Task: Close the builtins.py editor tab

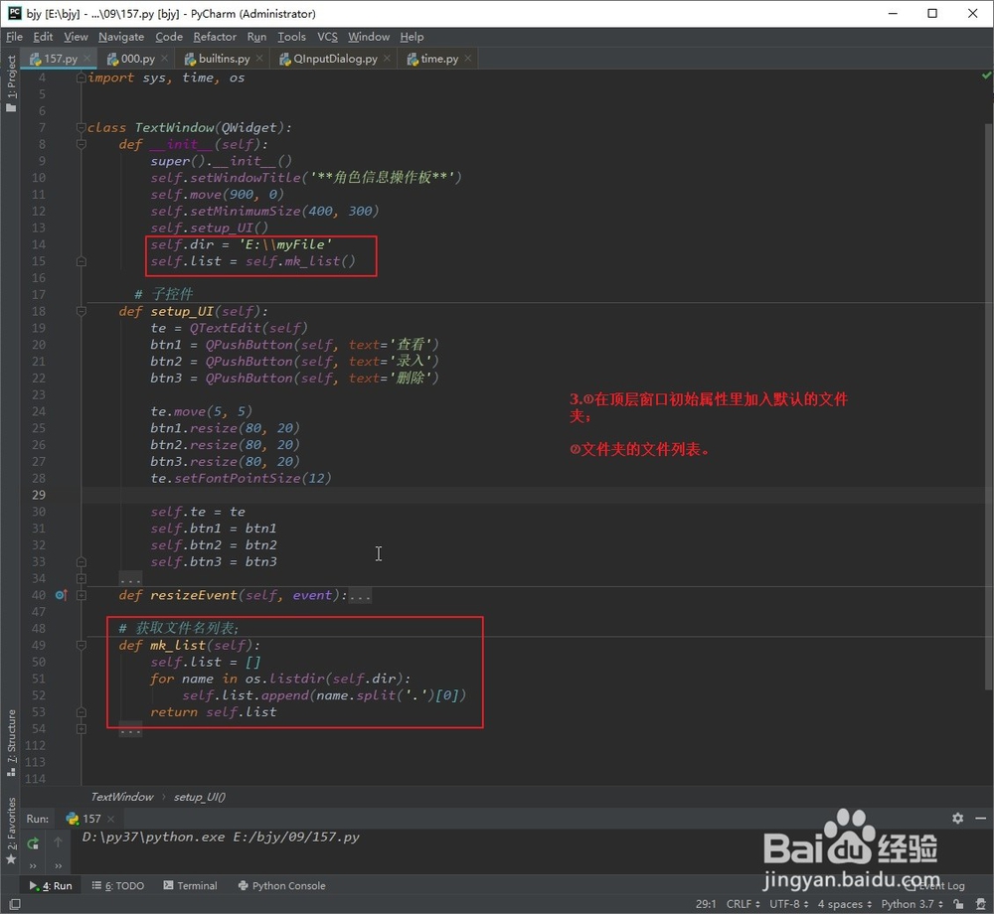Action: pyautogui.click(x=259, y=59)
